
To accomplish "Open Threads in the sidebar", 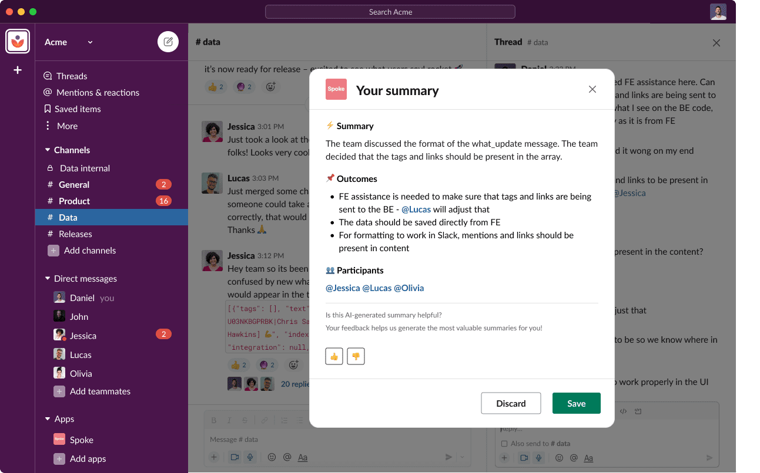I will coord(65,76).
